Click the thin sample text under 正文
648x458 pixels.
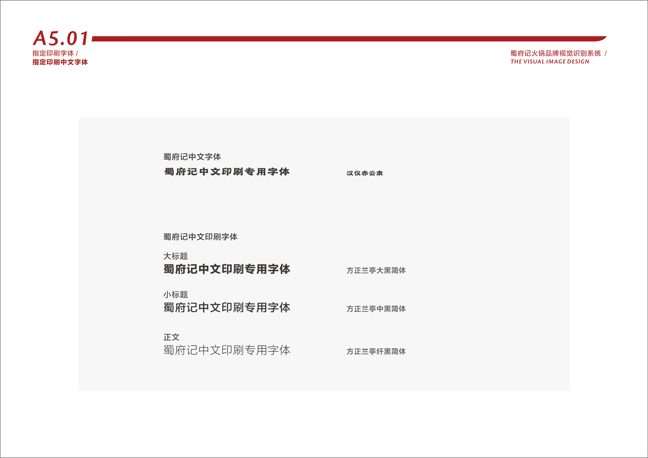tap(227, 350)
